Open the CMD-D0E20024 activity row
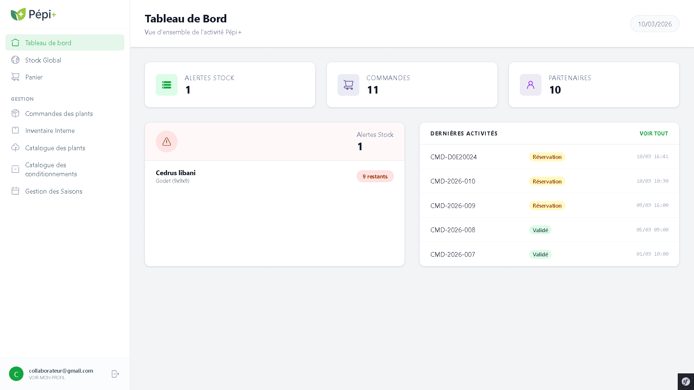The image size is (694, 390). (x=454, y=157)
